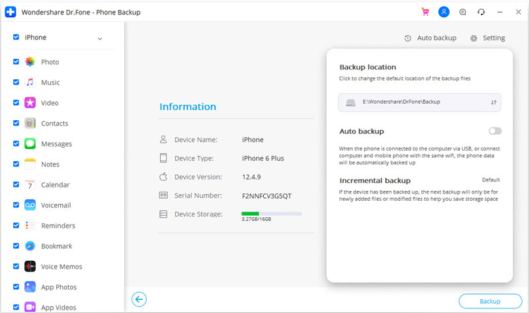Uncheck the Messages checkbox
This screenshot has width=529, height=313.
pos(16,143)
